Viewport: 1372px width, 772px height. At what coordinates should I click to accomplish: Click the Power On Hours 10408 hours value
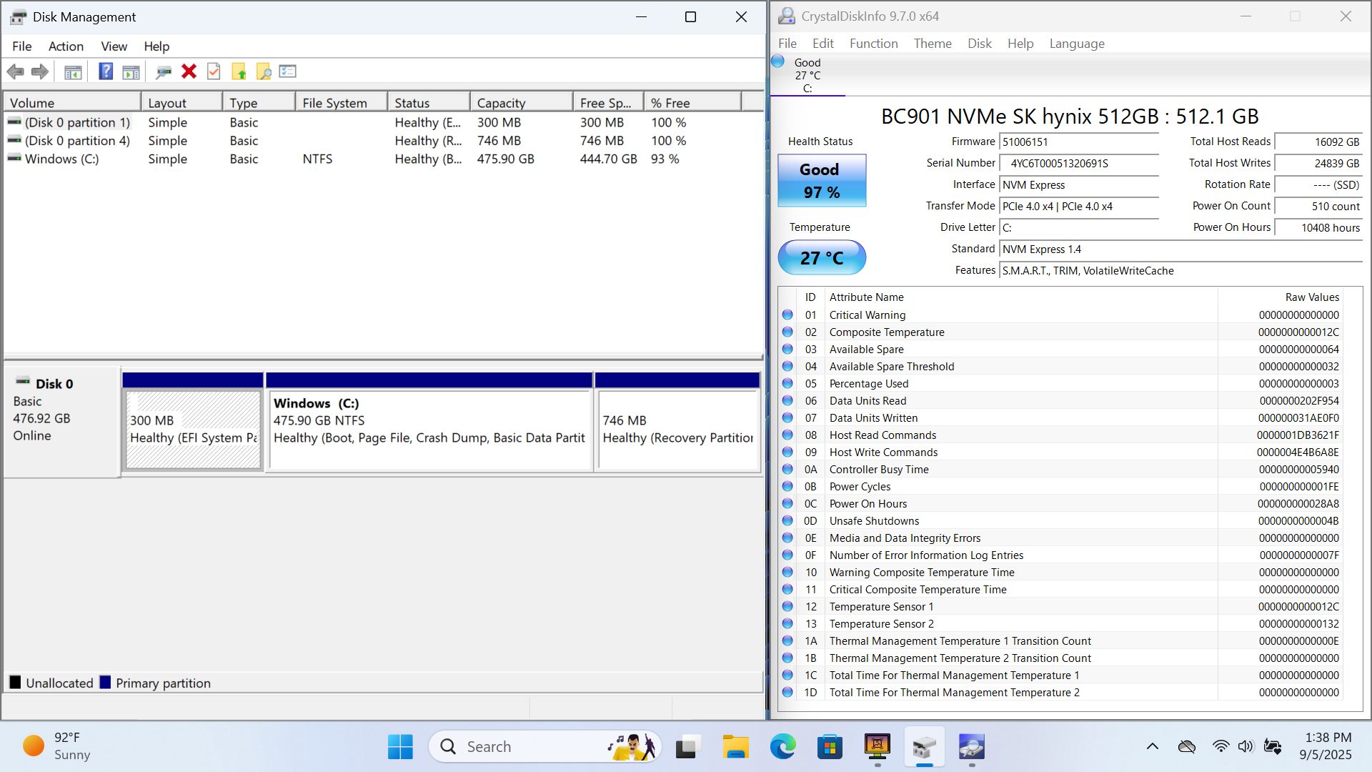(x=1318, y=228)
